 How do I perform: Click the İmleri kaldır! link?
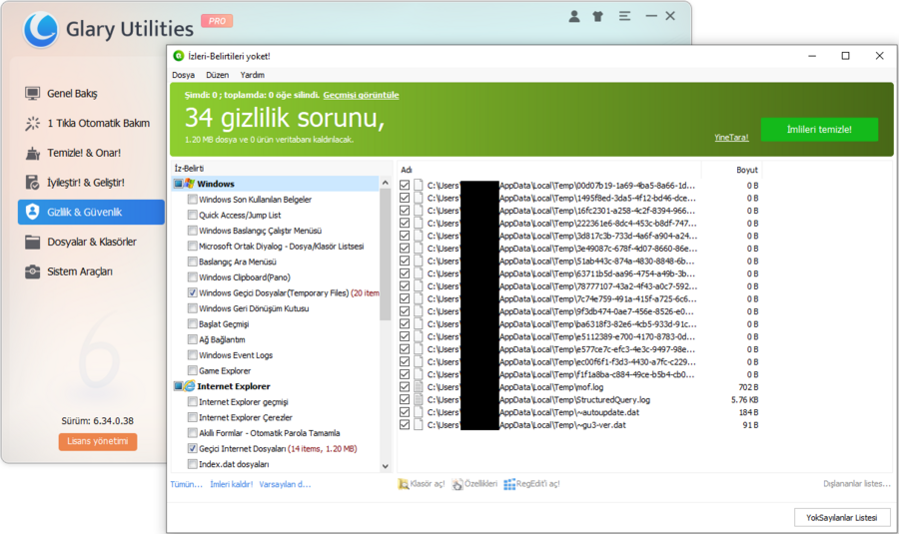(x=232, y=485)
